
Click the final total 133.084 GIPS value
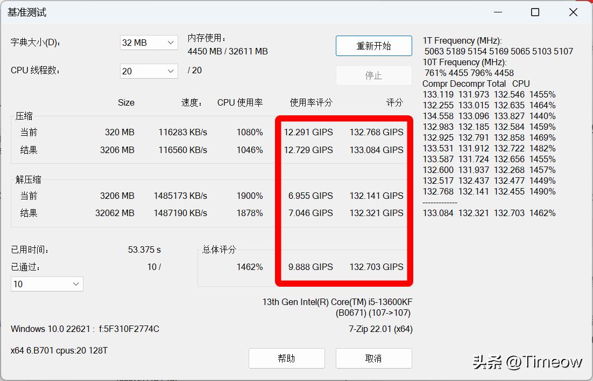[x=376, y=150]
